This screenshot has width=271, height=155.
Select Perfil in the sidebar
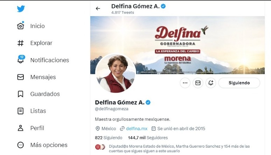pyautogui.click(x=21, y=128)
